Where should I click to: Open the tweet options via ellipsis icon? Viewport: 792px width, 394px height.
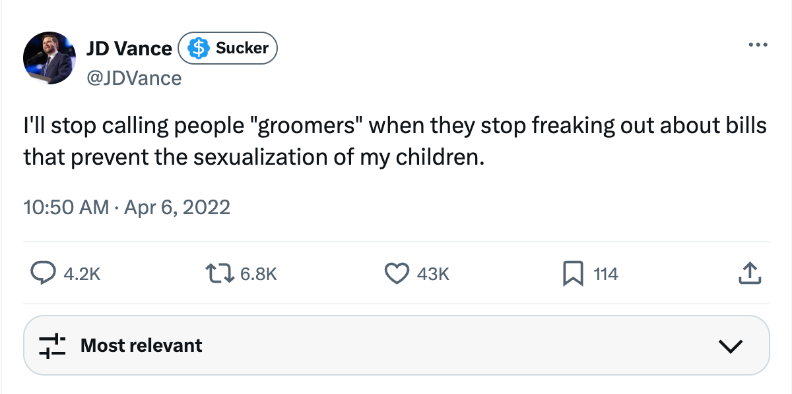pos(756,43)
